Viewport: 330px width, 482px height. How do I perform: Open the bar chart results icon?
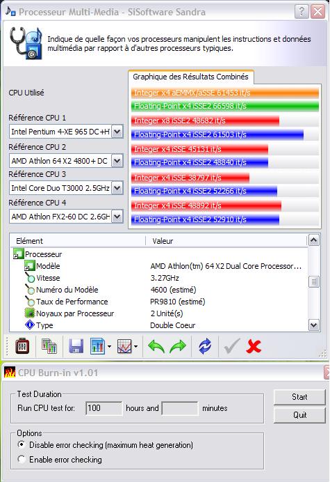pos(97,346)
